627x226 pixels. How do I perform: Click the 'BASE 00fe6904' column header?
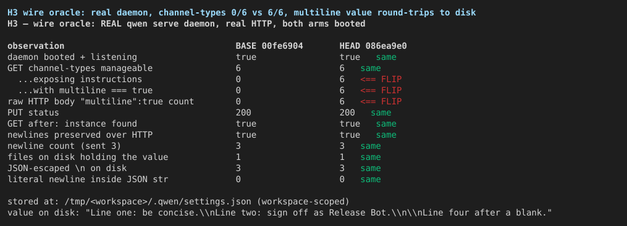coord(269,46)
